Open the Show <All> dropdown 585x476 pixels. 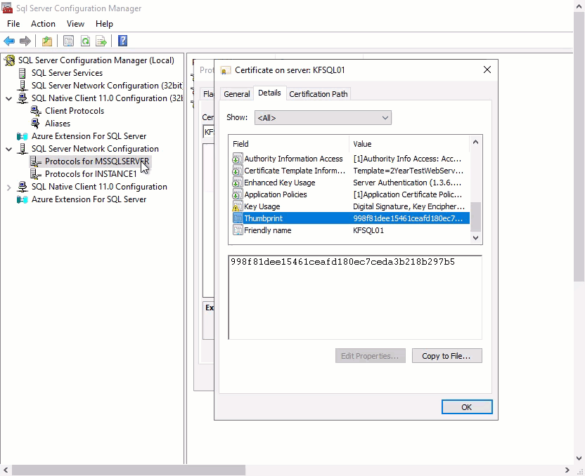[323, 118]
